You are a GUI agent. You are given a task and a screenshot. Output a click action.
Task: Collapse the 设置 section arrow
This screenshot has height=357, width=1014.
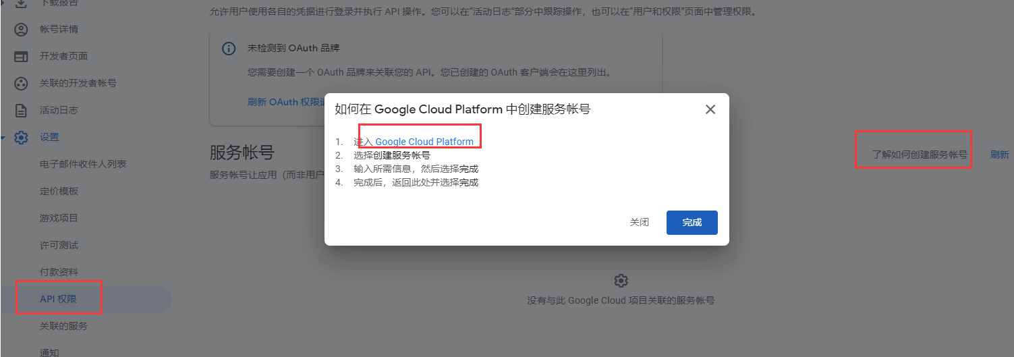coord(3,138)
